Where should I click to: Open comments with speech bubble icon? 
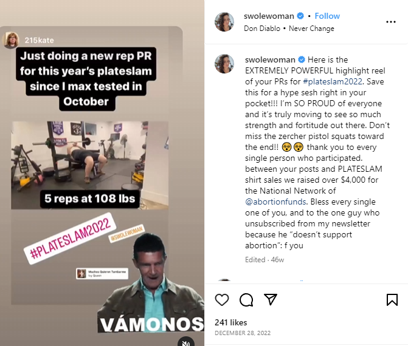(246, 300)
